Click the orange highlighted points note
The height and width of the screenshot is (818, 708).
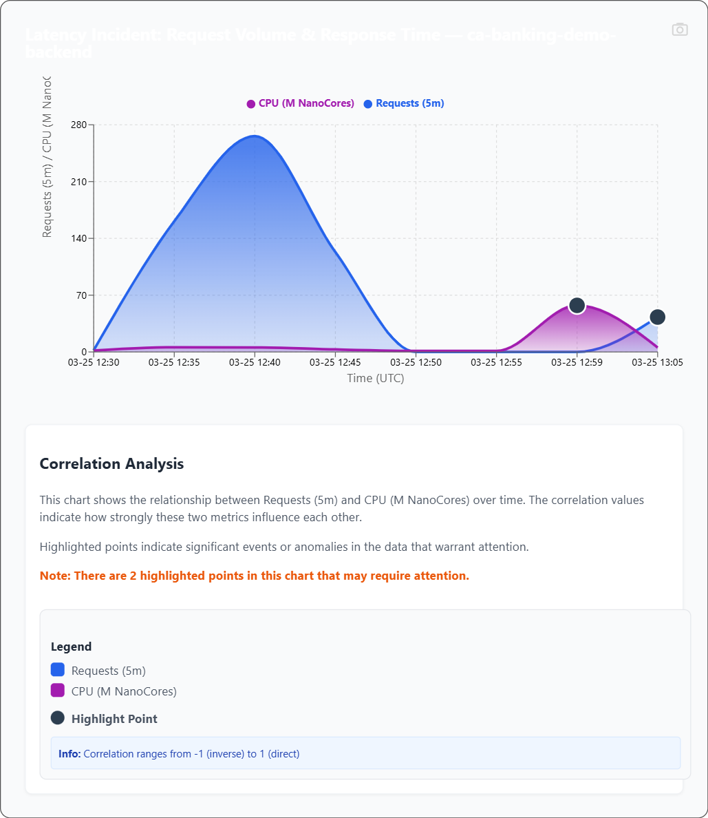255,576
